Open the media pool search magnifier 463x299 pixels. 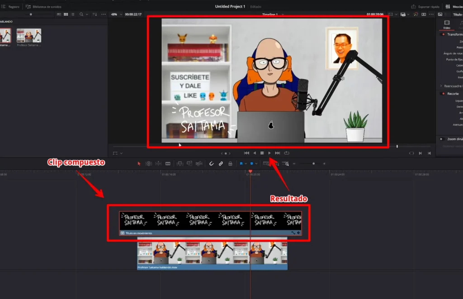tap(81, 14)
